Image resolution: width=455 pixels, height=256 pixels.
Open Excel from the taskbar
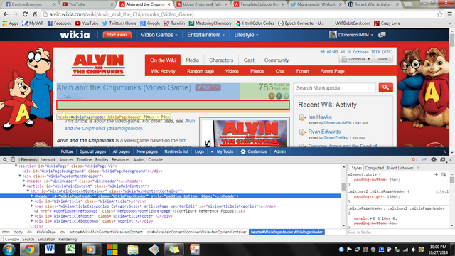[70, 250]
